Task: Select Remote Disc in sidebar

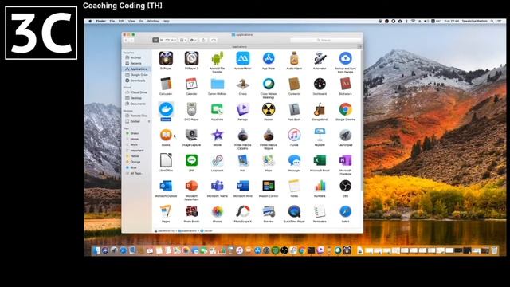Action: [136, 116]
